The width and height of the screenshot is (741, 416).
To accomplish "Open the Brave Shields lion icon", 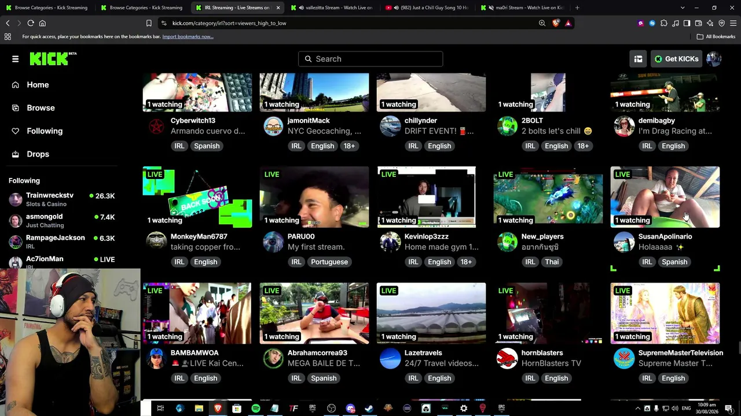I will [x=556, y=23].
